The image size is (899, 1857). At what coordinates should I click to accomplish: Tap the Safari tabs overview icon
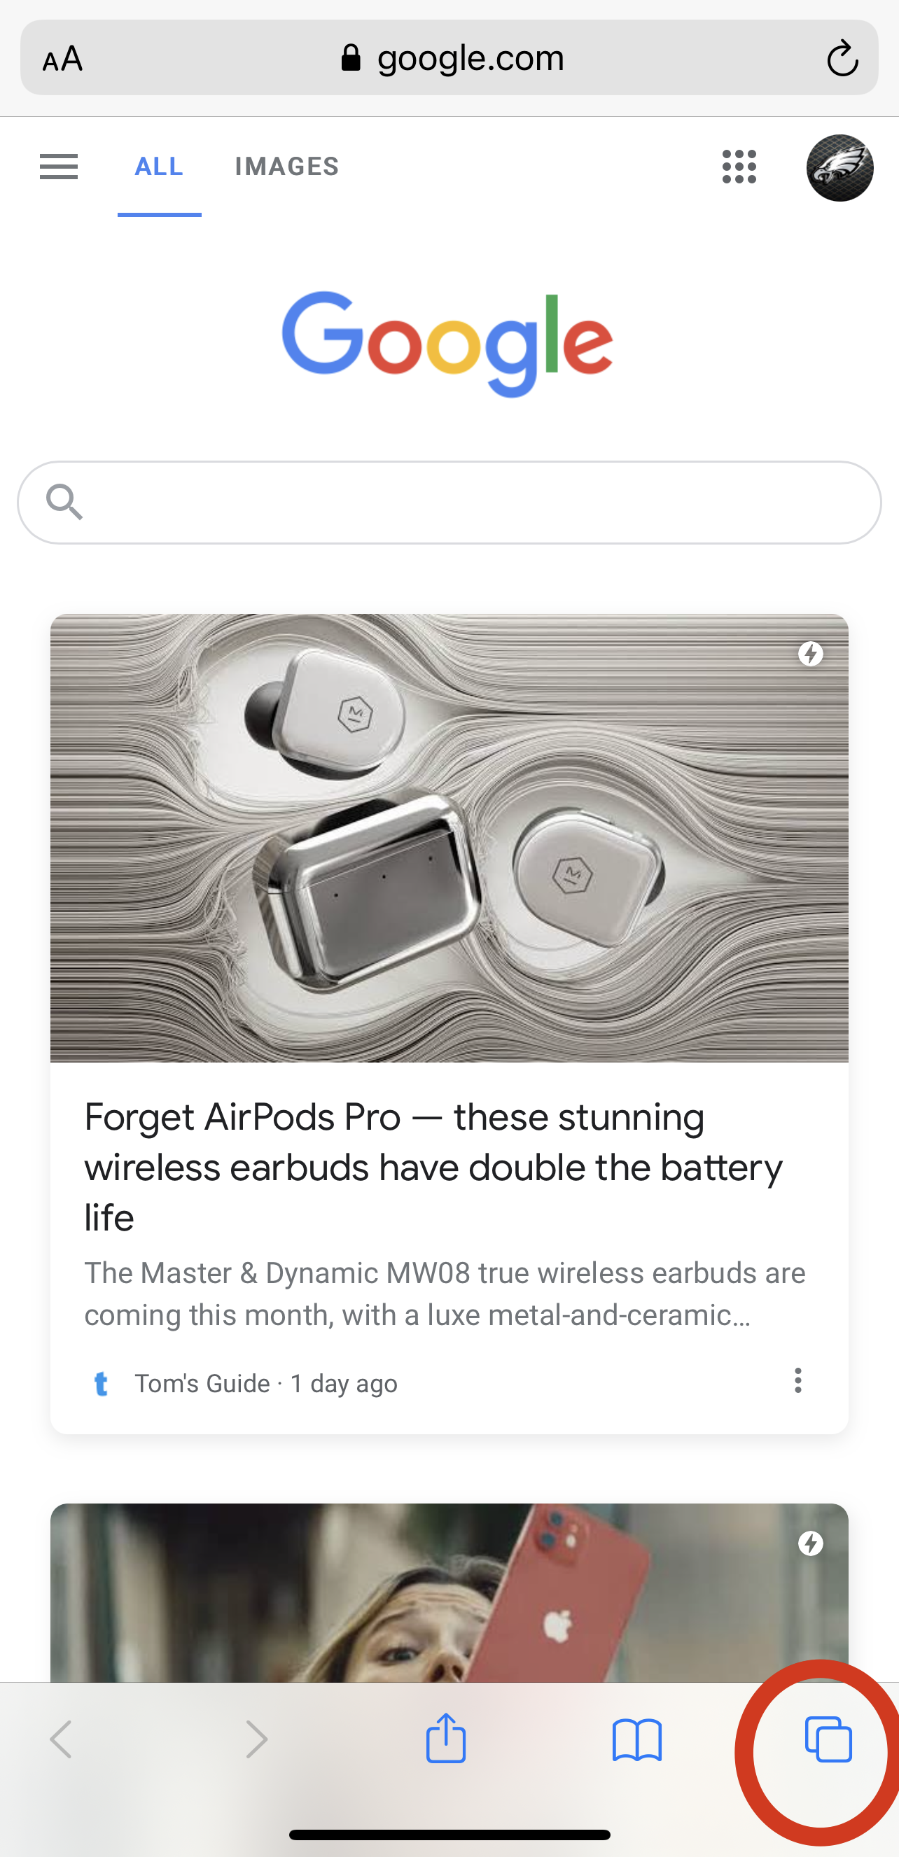pyautogui.click(x=828, y=1740)
